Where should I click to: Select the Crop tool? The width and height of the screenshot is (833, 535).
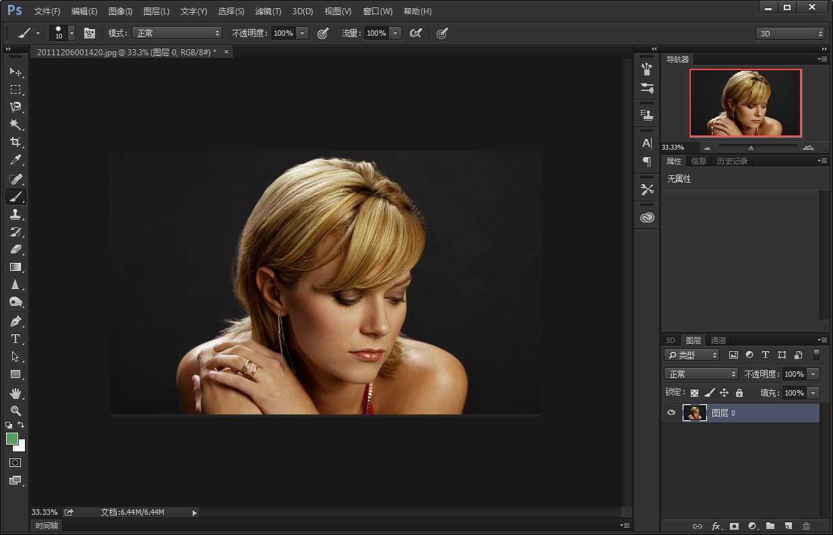(15, 141)
